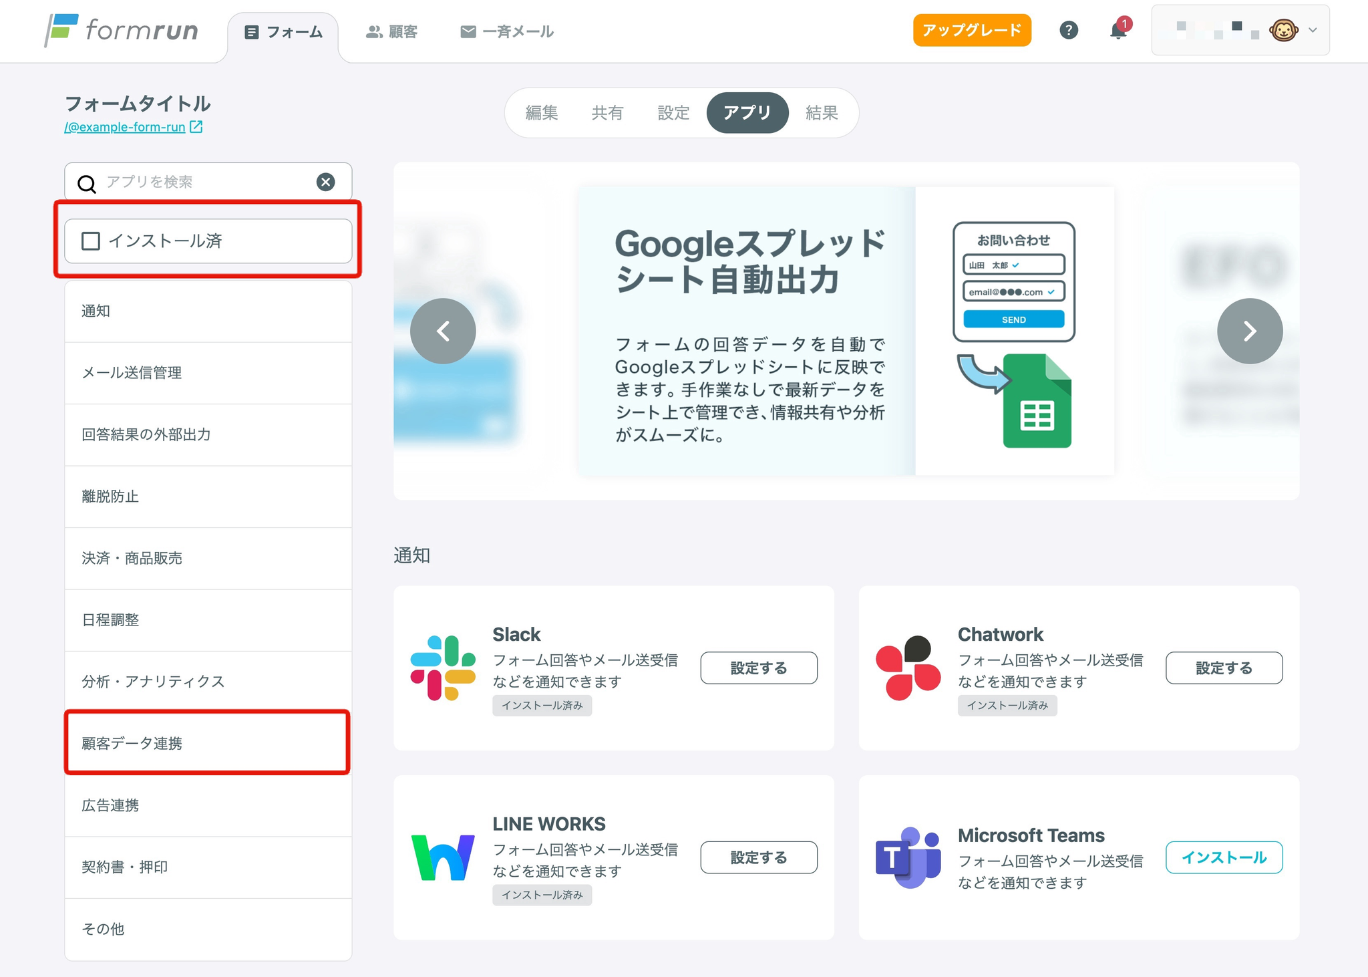Image resolution: width=1368 pixels, height=977 pixels.
Task: Click the Microsoft Teams app title
Action: point(1031,835)
